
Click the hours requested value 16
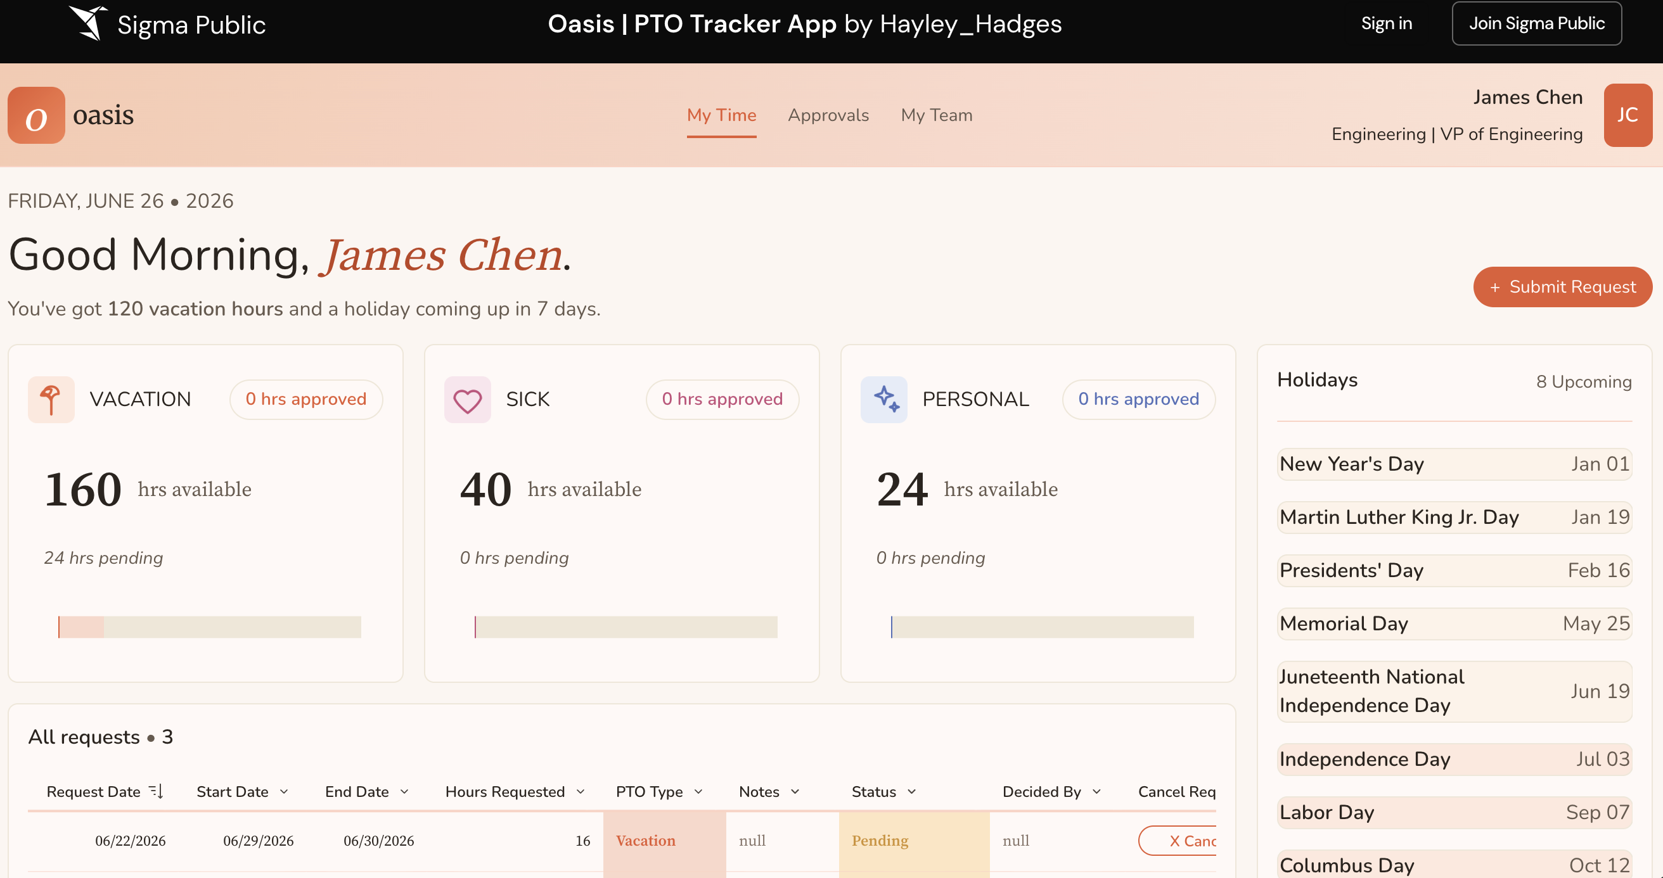[583, 841]
